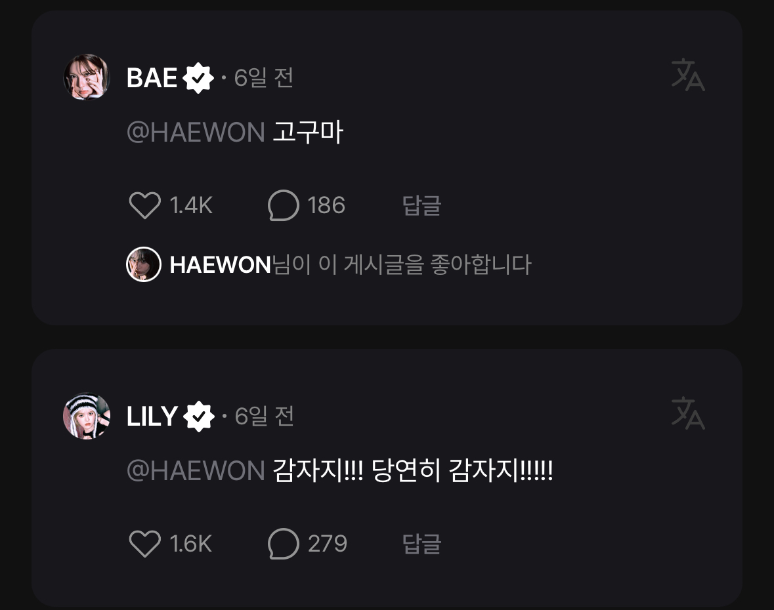Reply to LILY's comment via 답글
774x610 pixels.
421,544
